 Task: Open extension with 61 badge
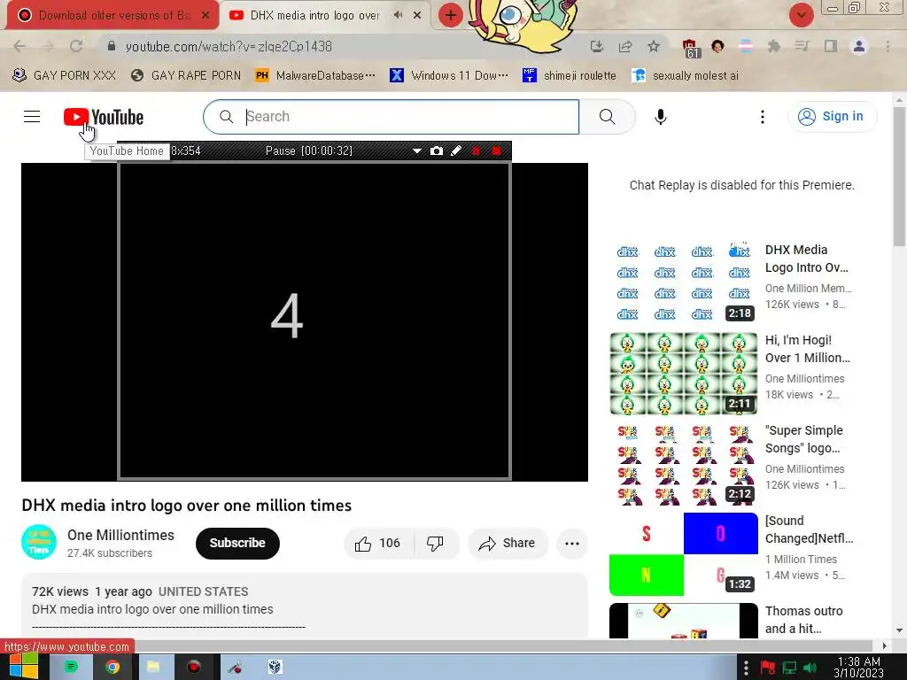click(x=691, y=48)
